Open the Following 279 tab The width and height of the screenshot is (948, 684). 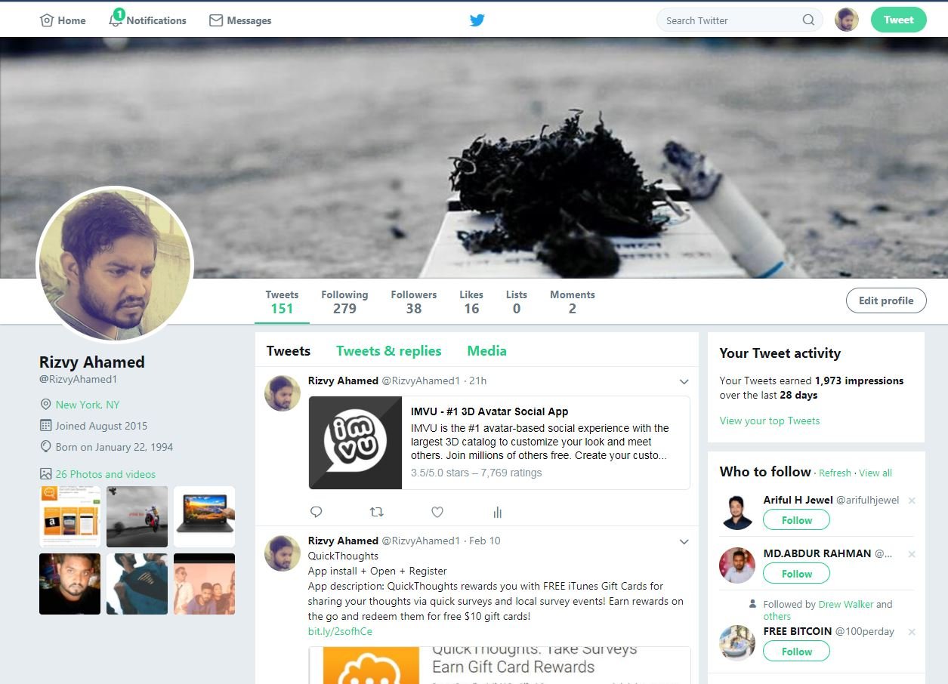[x=344, y=301]
